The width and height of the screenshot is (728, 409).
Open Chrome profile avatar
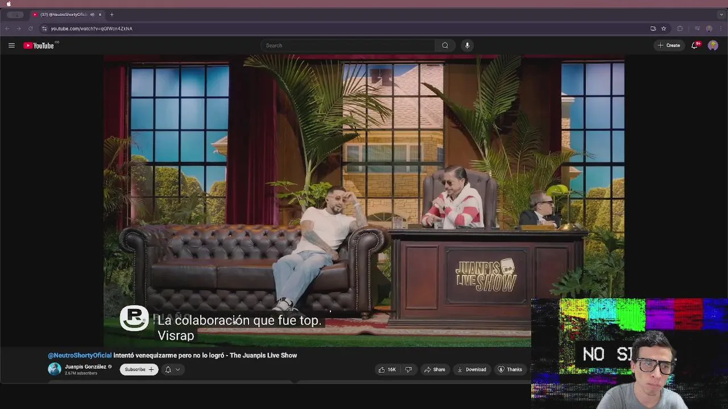[709, 28]
